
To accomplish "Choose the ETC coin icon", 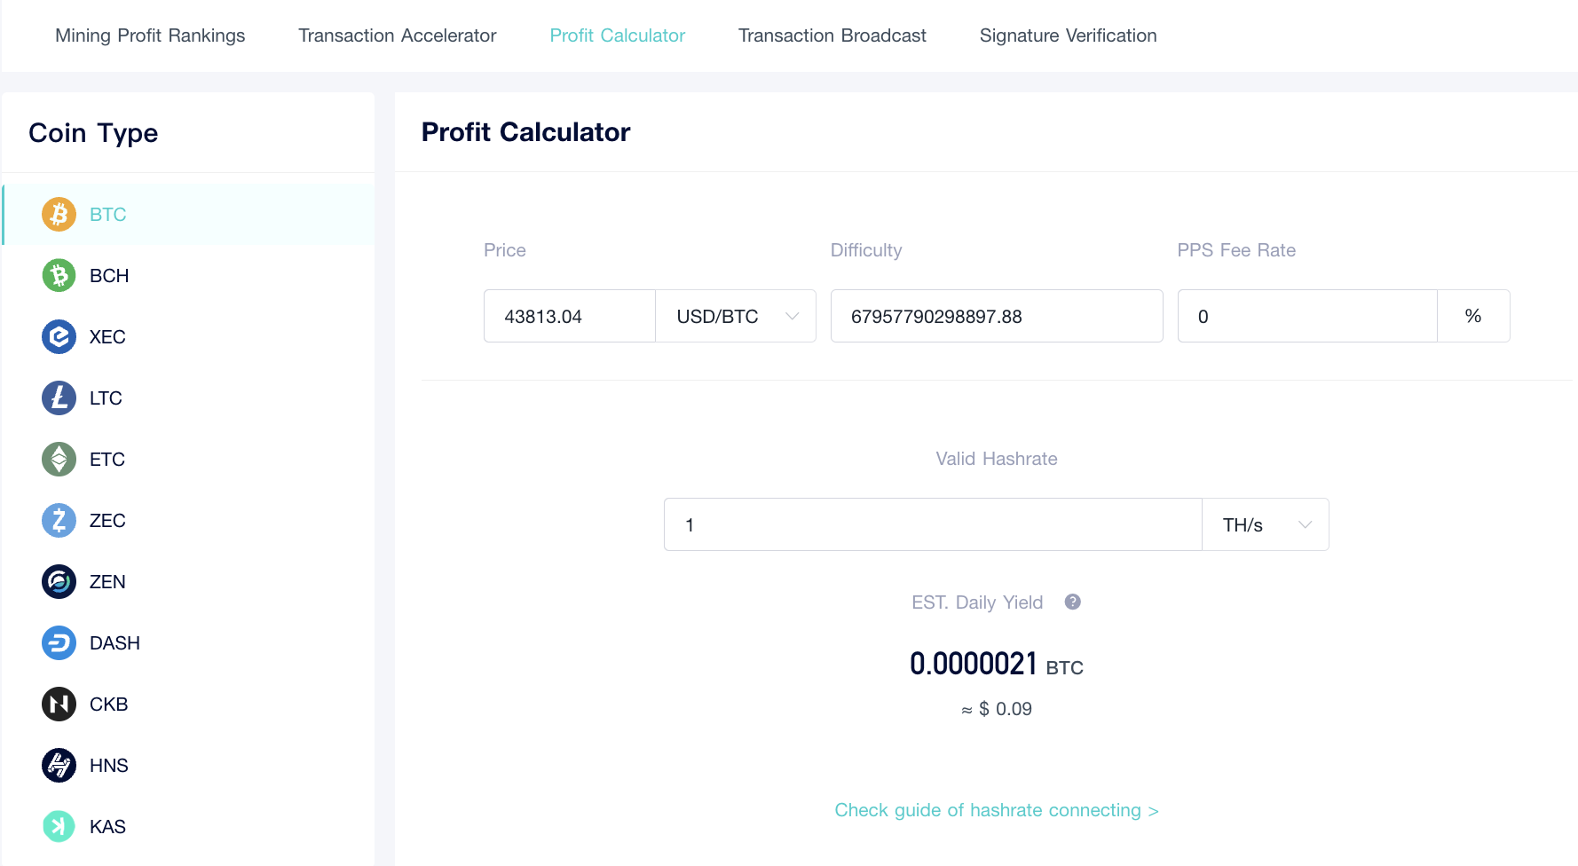I will tap(59, 459).
